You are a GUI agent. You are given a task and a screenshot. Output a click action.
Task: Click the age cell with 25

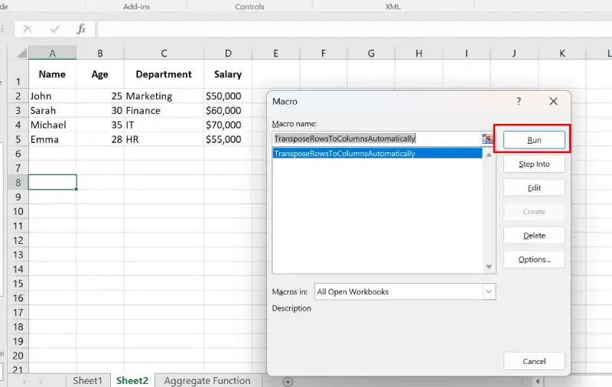(100, 96)
